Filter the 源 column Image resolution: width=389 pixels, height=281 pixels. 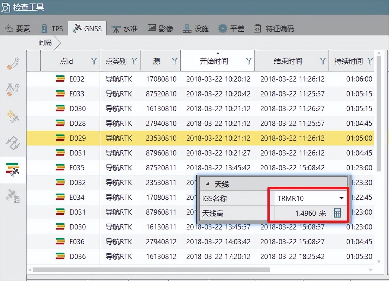[x=175, y=61]
